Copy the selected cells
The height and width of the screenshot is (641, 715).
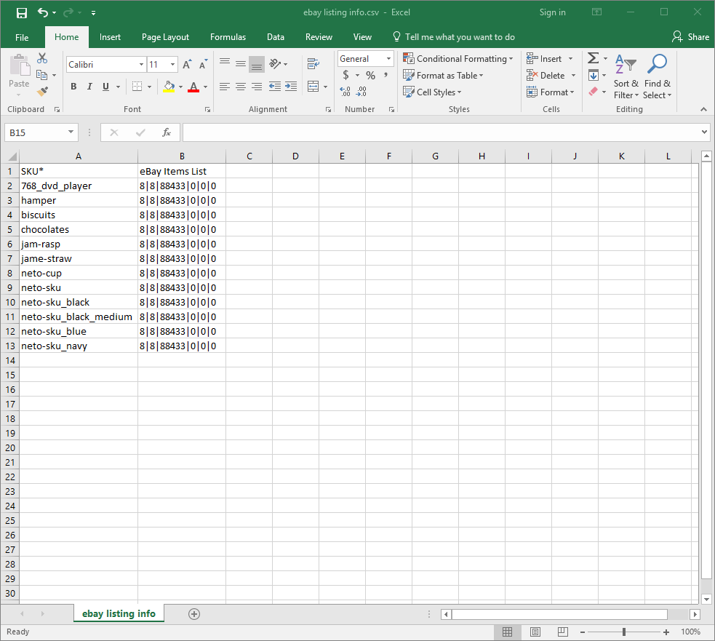(42, 75)
